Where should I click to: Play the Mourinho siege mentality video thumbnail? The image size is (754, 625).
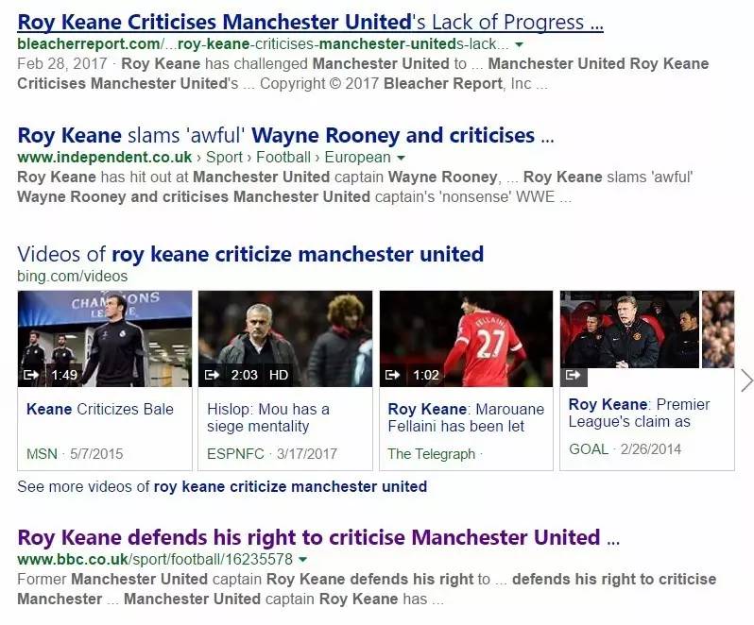pos(285,339)
